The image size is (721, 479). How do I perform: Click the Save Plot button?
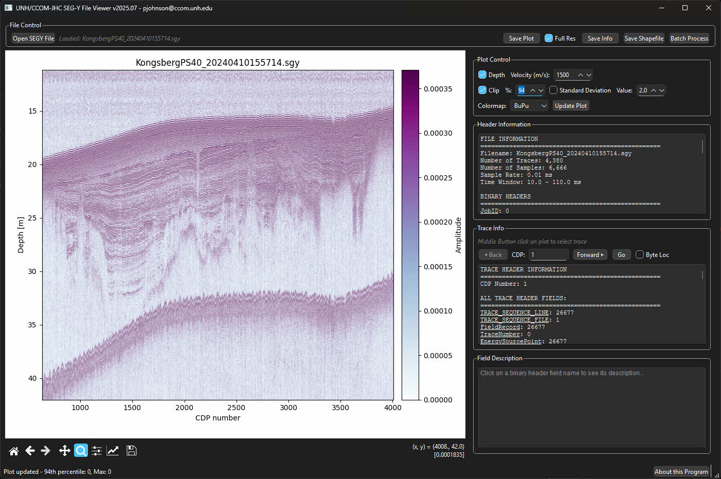tap(521, 38)
